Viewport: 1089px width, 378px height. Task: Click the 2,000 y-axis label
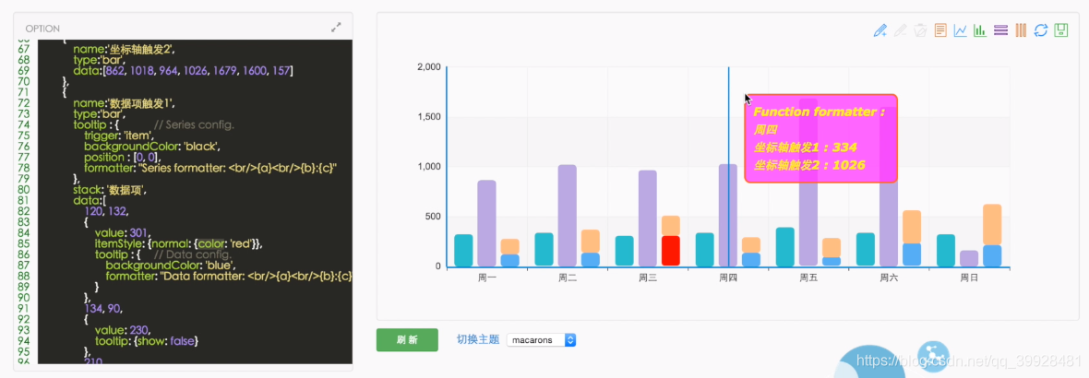pyautogui.click(x=428, y=66)
